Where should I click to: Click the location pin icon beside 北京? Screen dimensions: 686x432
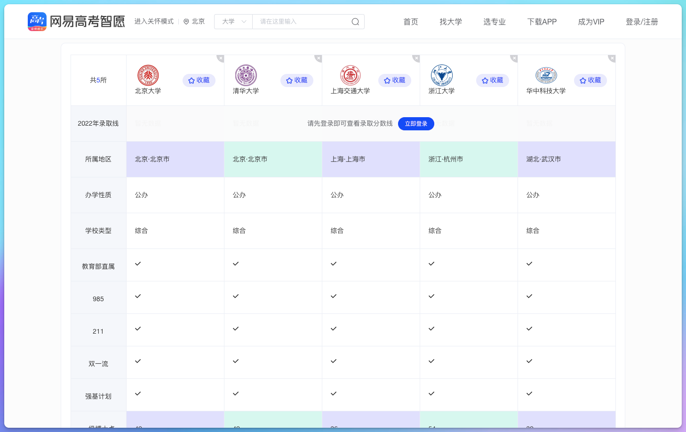click(185, 21)
